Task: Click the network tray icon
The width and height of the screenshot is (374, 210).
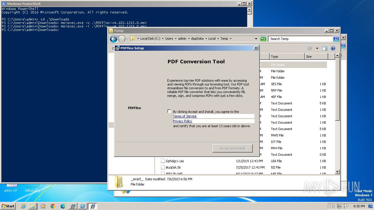Action: (x=339, y=206)
